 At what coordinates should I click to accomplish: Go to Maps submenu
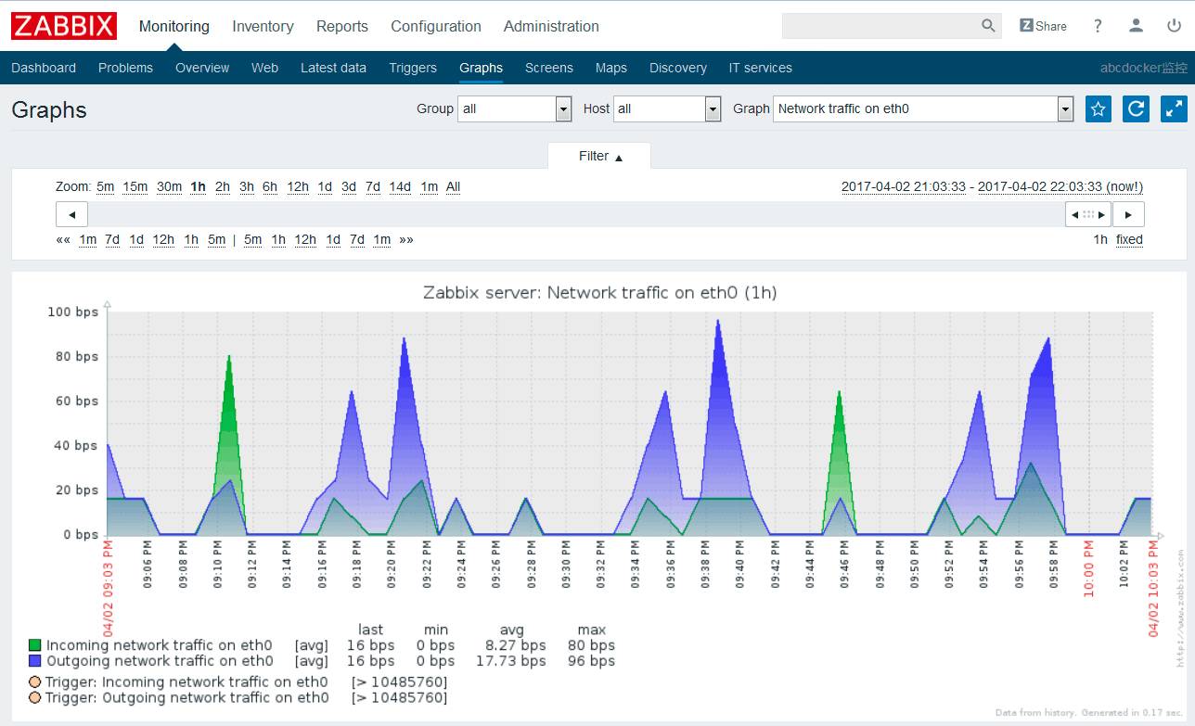pyautogui.click(x=611, y=68)
